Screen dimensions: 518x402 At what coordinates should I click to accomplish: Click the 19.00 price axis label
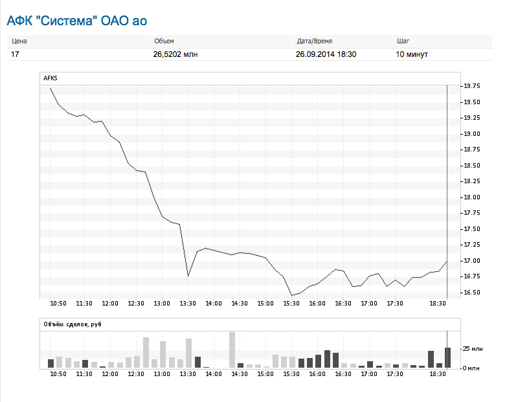472,134
